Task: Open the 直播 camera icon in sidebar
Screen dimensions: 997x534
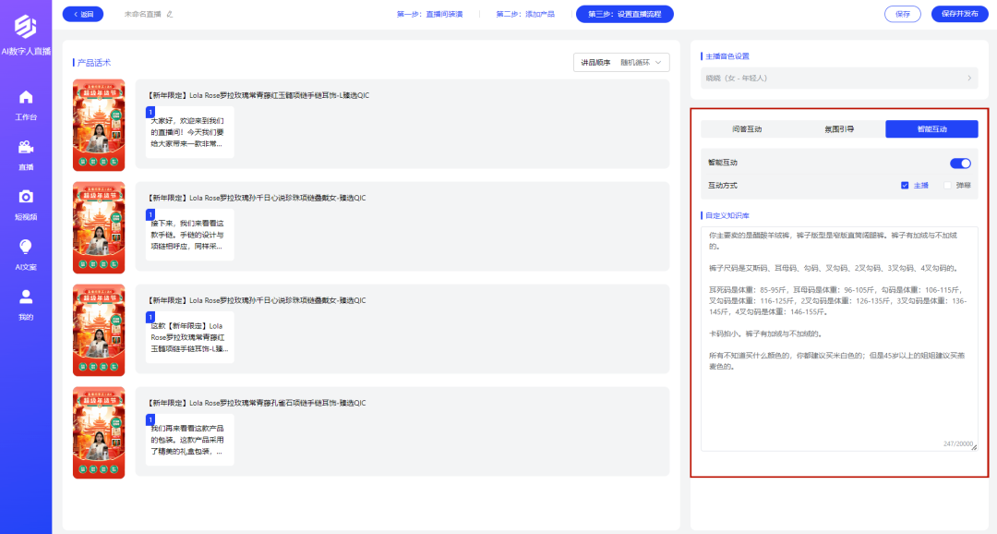Action: tap(26, 147)
